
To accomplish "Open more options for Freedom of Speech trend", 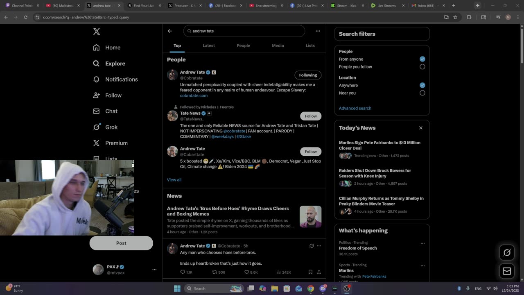I will click(x=422, y=243).
